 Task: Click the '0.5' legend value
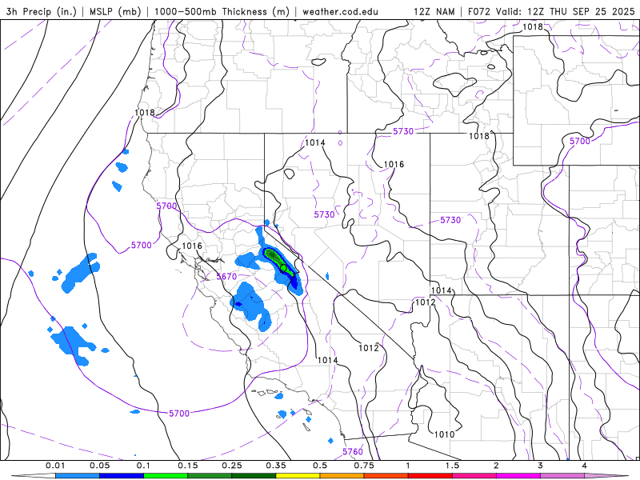coord(320,466)
